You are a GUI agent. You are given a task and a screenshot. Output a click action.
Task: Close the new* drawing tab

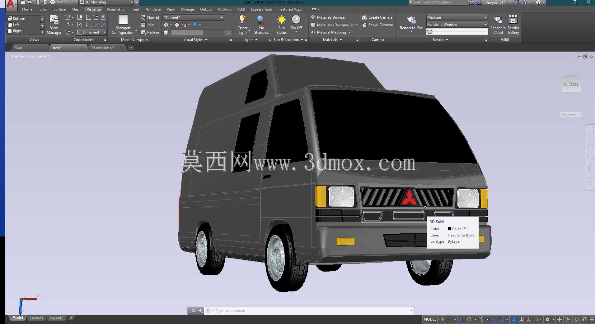click(82, 48)
